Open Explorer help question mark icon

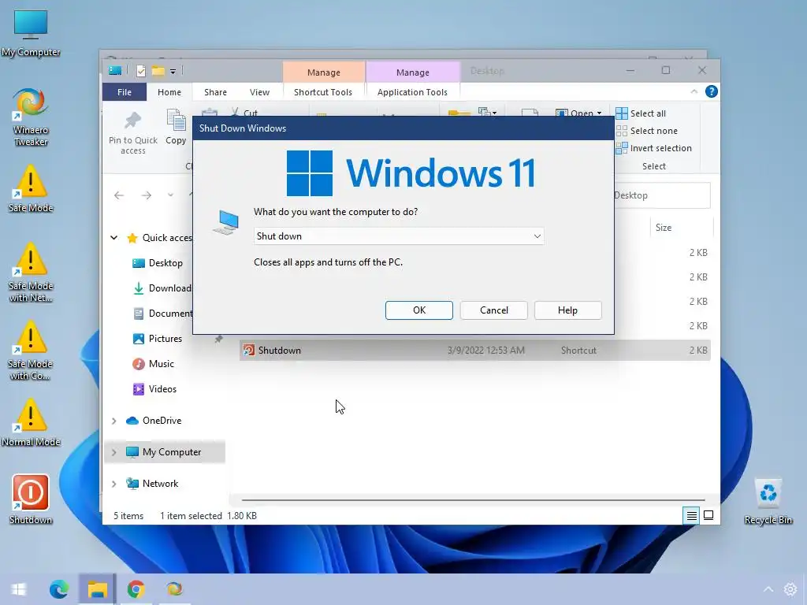tap(712, 91)
